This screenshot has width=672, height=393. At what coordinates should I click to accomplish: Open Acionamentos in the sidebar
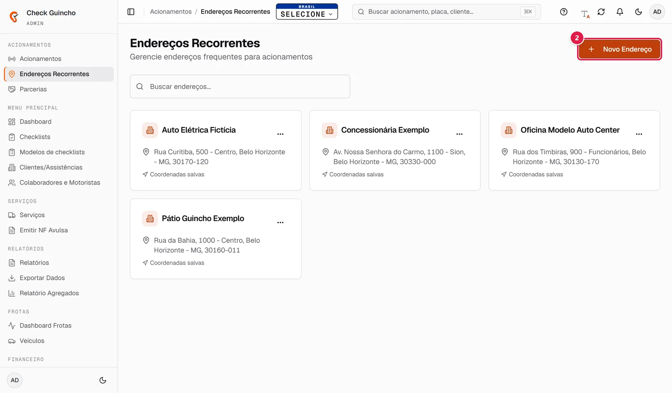pyautogui.click(x=59, y=59)
